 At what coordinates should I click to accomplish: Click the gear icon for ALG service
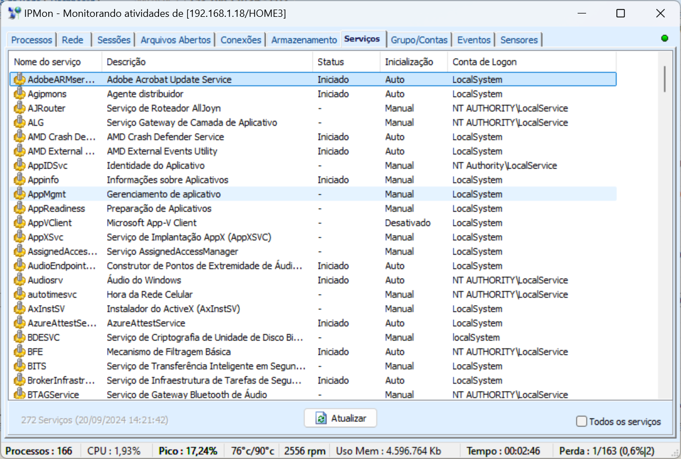(19, 122)
